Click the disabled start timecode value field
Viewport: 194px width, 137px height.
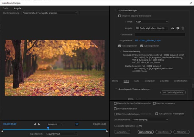click(x=145, y=114)
